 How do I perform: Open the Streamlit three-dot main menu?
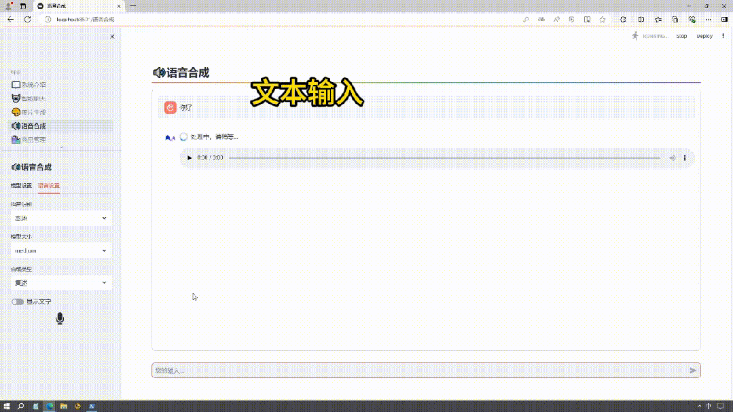click(x=723, y=36)
